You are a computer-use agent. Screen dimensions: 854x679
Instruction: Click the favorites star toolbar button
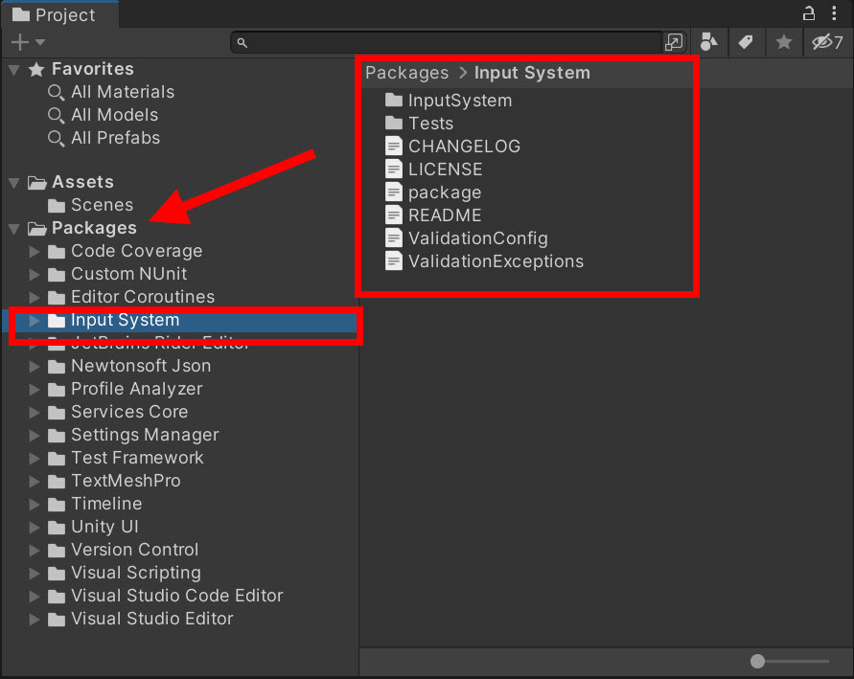point(784,42)
